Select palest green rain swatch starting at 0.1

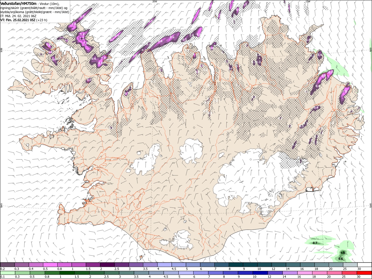8,273
